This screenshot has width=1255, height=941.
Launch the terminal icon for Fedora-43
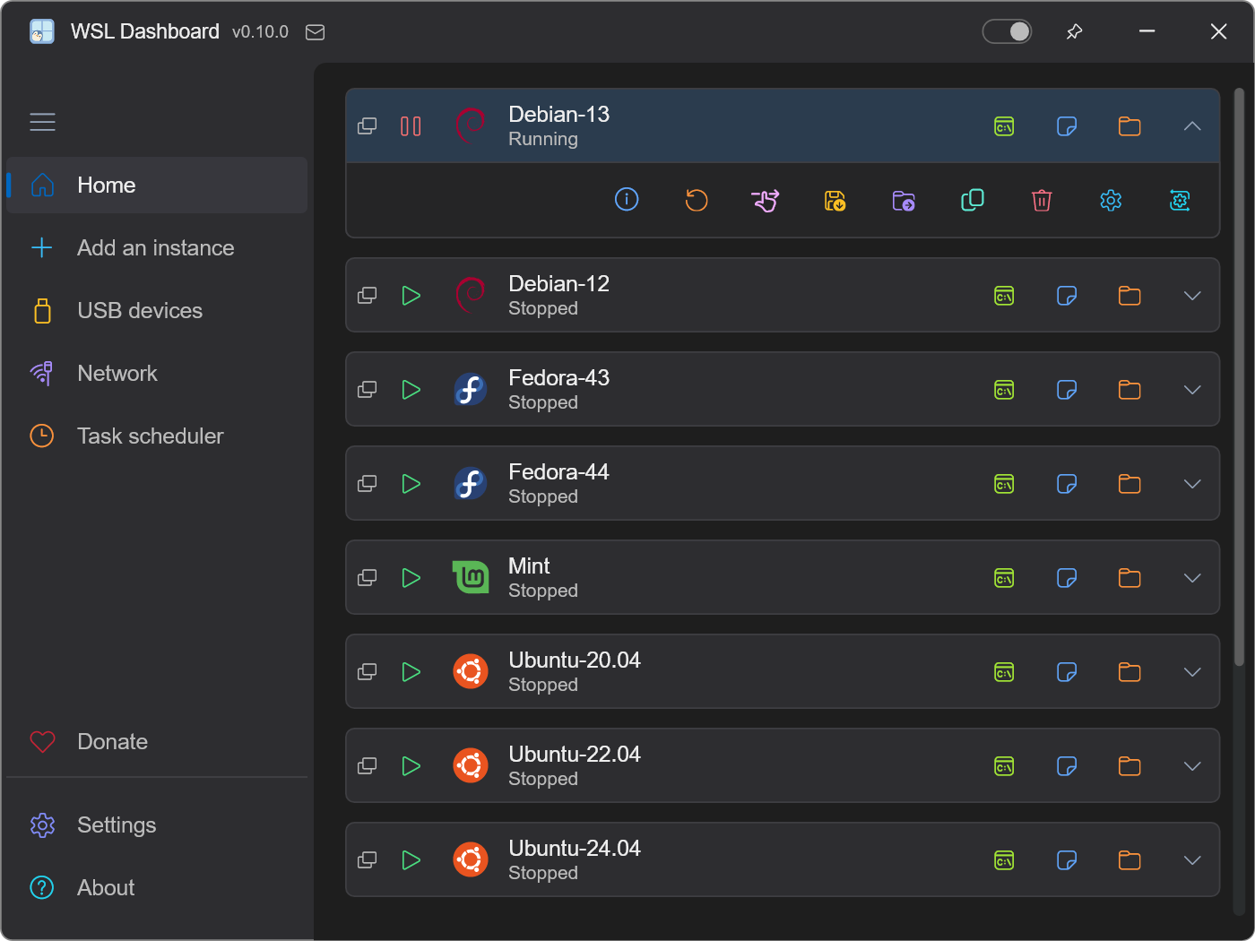tap(1004, 390)
